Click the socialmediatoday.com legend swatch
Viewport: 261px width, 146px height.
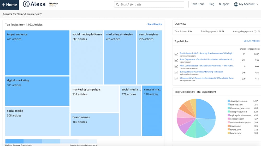229,122
